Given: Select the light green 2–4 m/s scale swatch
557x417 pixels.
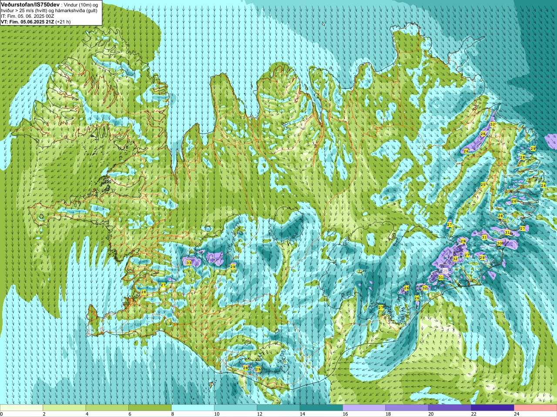Looking at the screenshot, I should 64,408.
